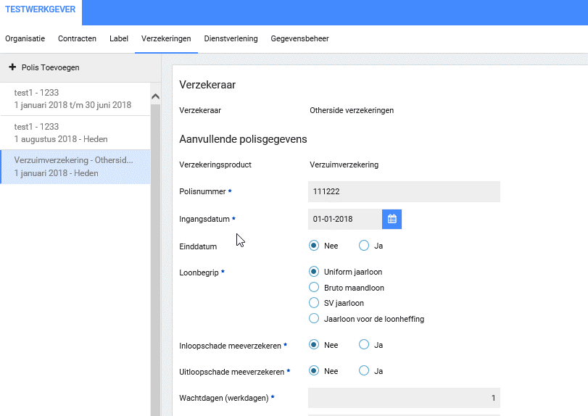Select Bruto maandloon radio option

(x=314, y=288)
